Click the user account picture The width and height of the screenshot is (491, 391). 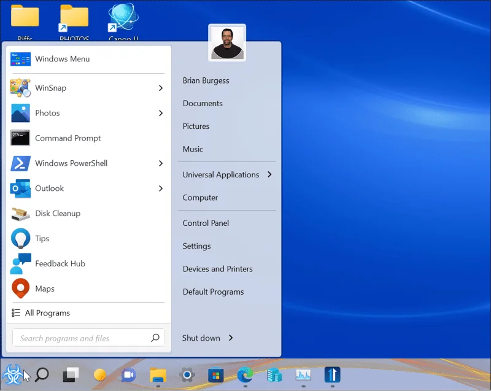point(227,42)
